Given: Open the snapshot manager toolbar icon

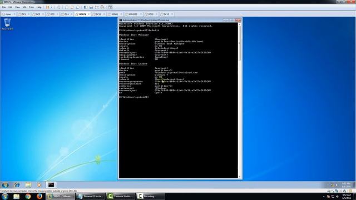Looking at the screenshot, I should tap(78, 7).
